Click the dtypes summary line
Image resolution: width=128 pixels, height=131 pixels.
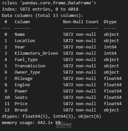coord(52,116)
